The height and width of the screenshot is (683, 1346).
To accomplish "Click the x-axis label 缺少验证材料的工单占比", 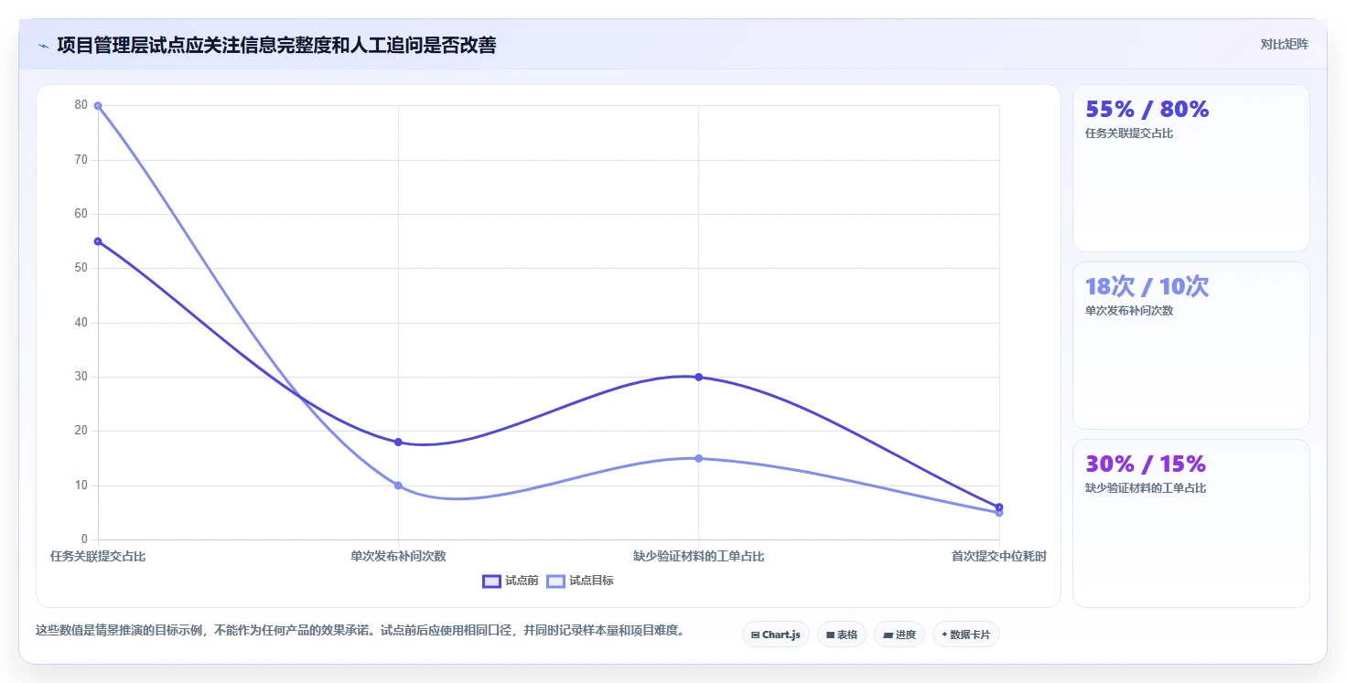I will coord(699,556).
